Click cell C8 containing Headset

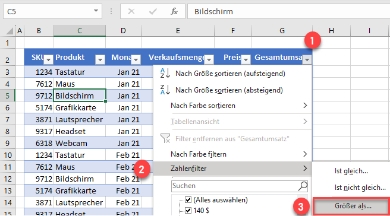80,131
